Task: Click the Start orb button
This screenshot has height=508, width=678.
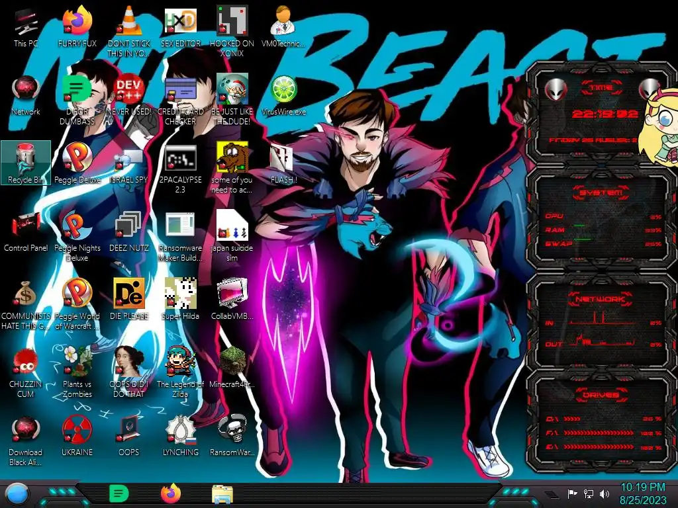Action: point(18,493)
